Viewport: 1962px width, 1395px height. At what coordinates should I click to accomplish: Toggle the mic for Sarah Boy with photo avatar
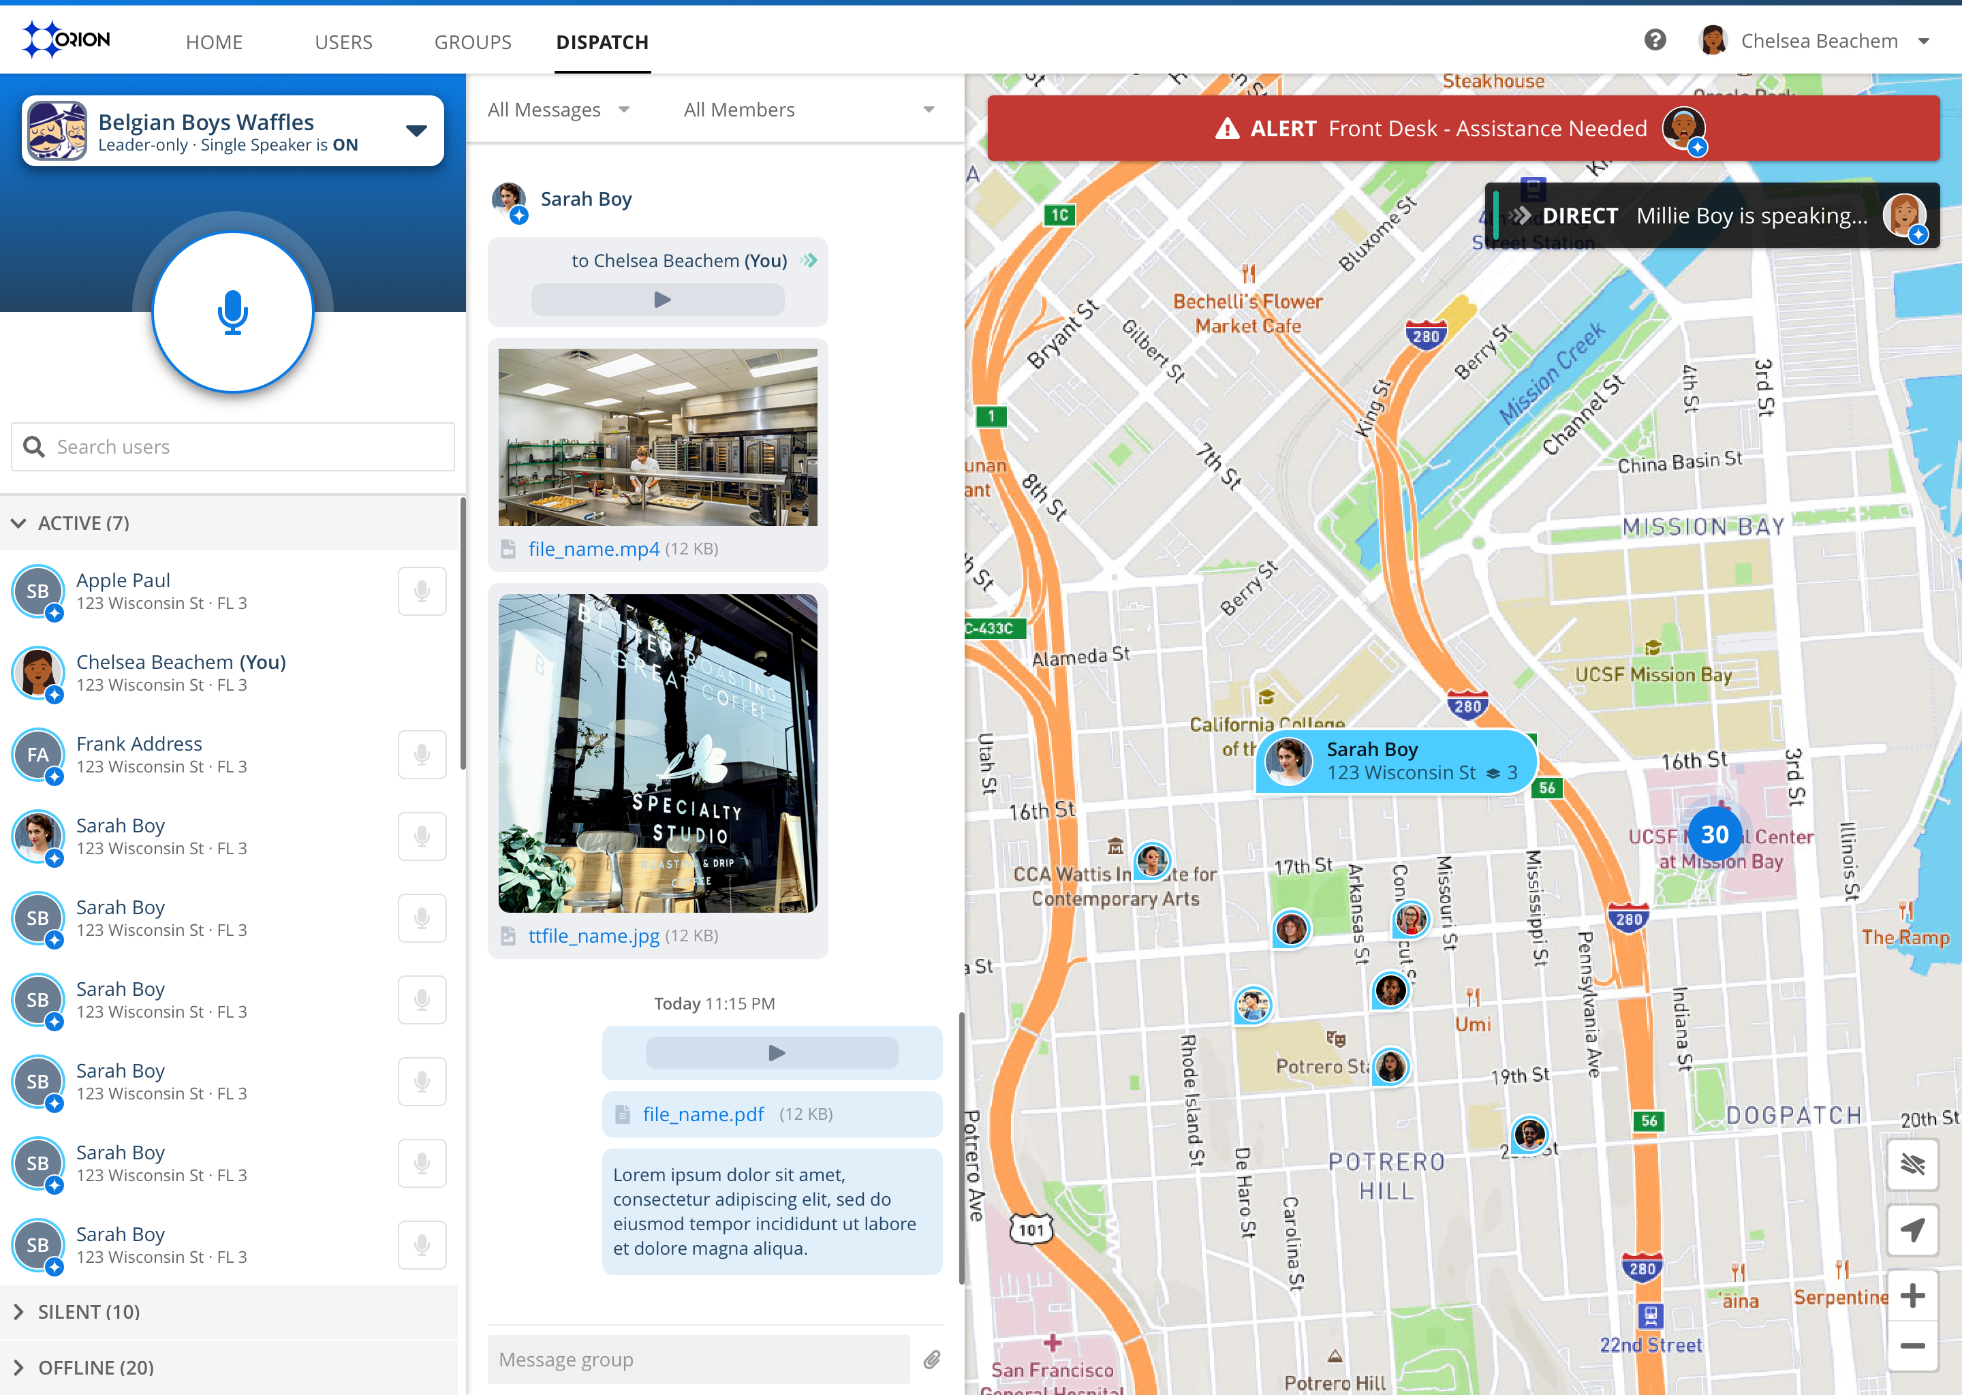click(422, 836)
